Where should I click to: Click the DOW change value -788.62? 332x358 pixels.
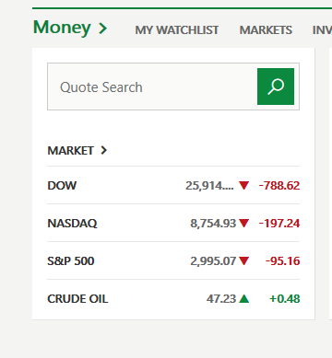click(279, 186)
